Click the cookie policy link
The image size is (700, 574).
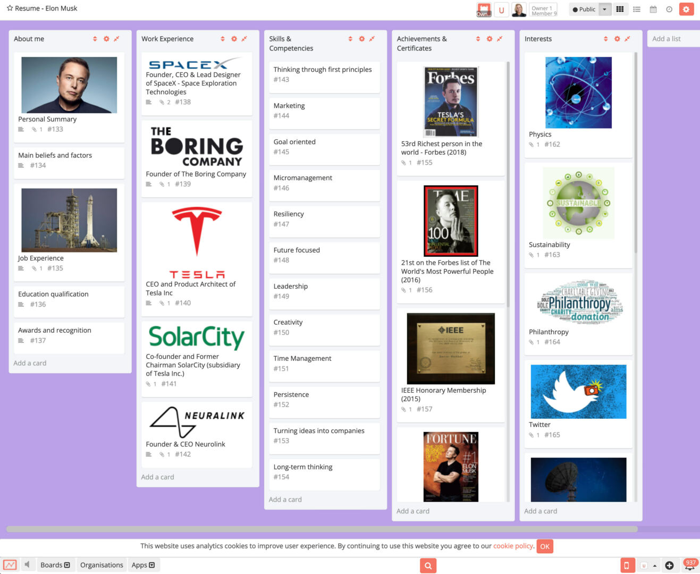(513, 546)
